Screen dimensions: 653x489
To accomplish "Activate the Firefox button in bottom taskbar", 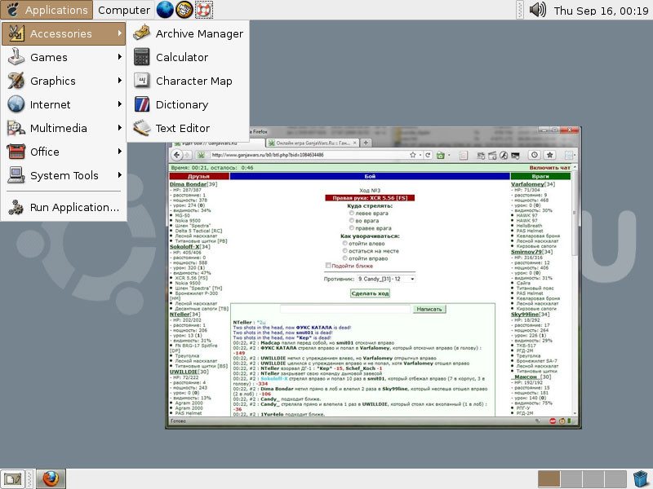I will click(51, 479).
